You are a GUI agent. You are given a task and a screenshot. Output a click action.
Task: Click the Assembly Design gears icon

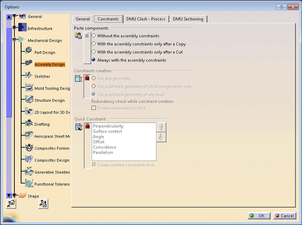pos(29,62)
